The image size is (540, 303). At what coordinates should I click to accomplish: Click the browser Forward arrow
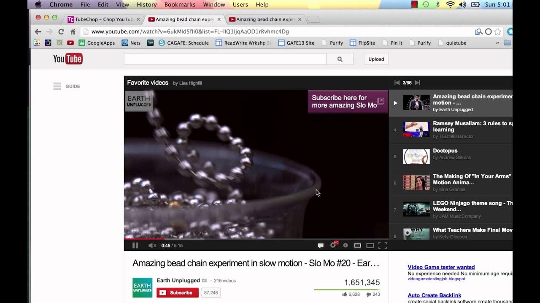[49, 32]
